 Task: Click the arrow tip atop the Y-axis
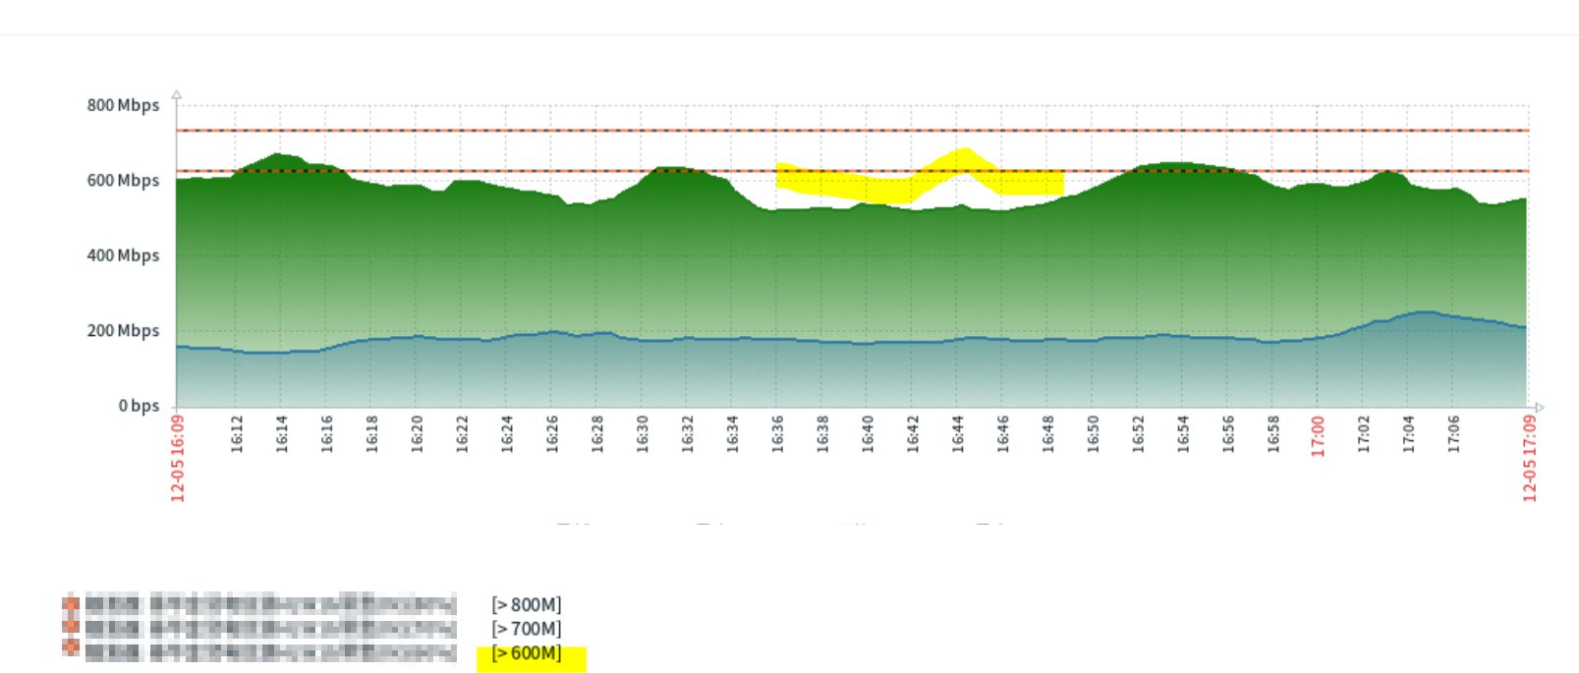[177, 95]
